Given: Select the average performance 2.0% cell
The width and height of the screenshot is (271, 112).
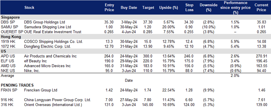Looking at the screenshot, I should click(x=235, y=76).
